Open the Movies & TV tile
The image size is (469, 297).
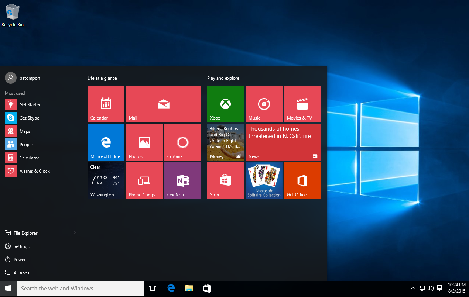coord(302,104)
